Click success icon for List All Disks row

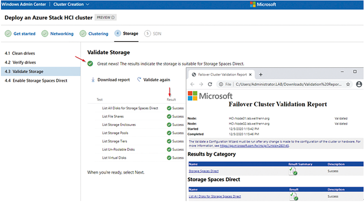coord(169,108)
